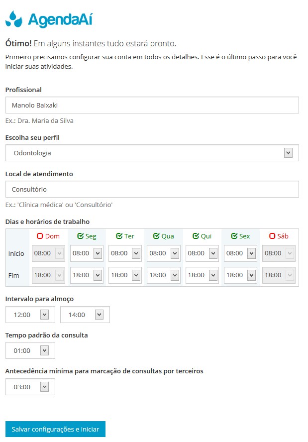Open Sex Fim time dropdown
Image resolution: width=308 pixels, height=442 pixels.
tap(241, 275)
